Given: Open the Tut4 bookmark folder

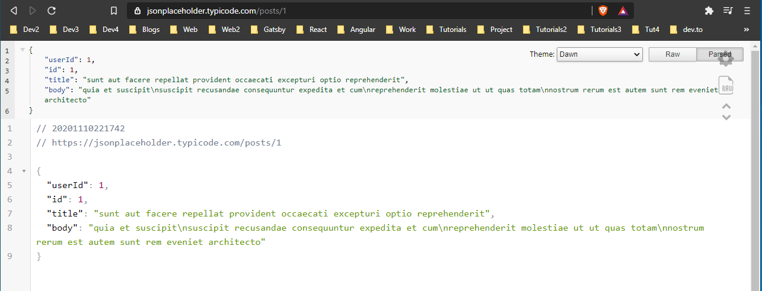Looking at the screenshot, I should pos(645,30).
